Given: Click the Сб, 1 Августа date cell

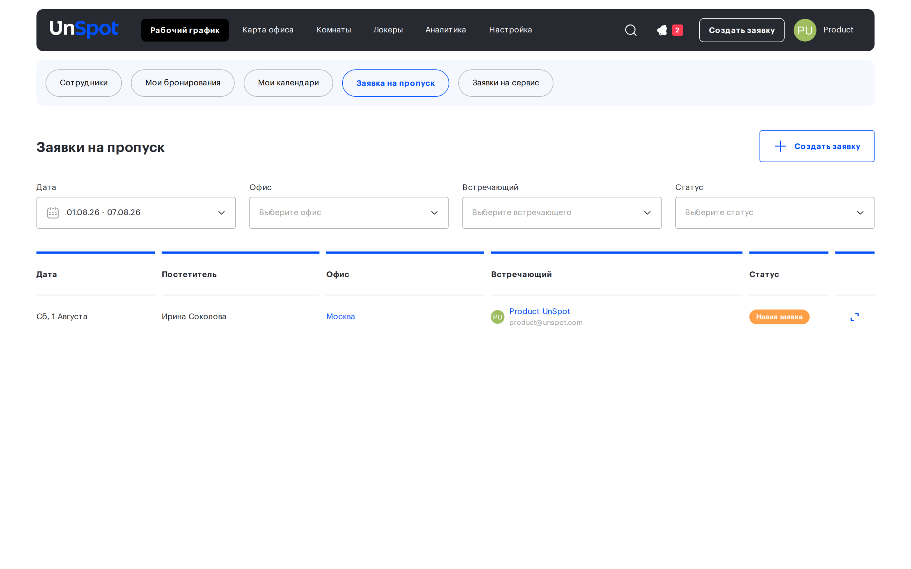Looking at the screenshot, I should click(62, 317).
